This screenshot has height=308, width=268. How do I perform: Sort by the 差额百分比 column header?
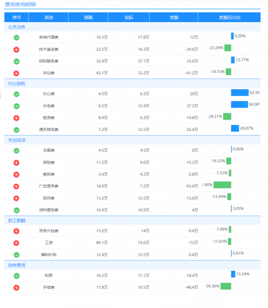coord(230,17)
